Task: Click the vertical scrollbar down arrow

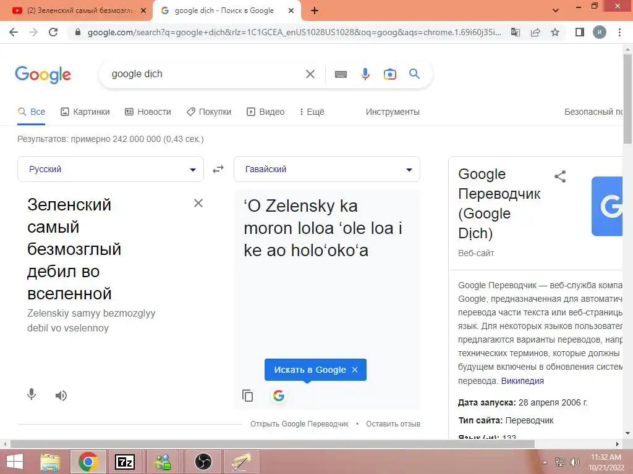Action: tap(627, 433)
